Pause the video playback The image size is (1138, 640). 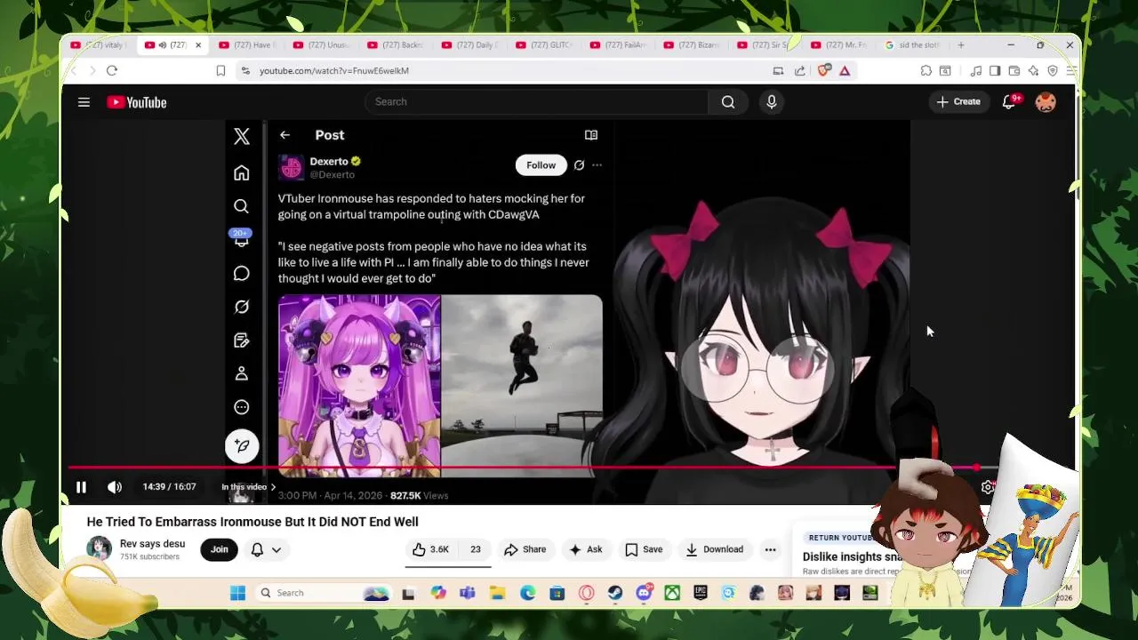tap(81, 487)
